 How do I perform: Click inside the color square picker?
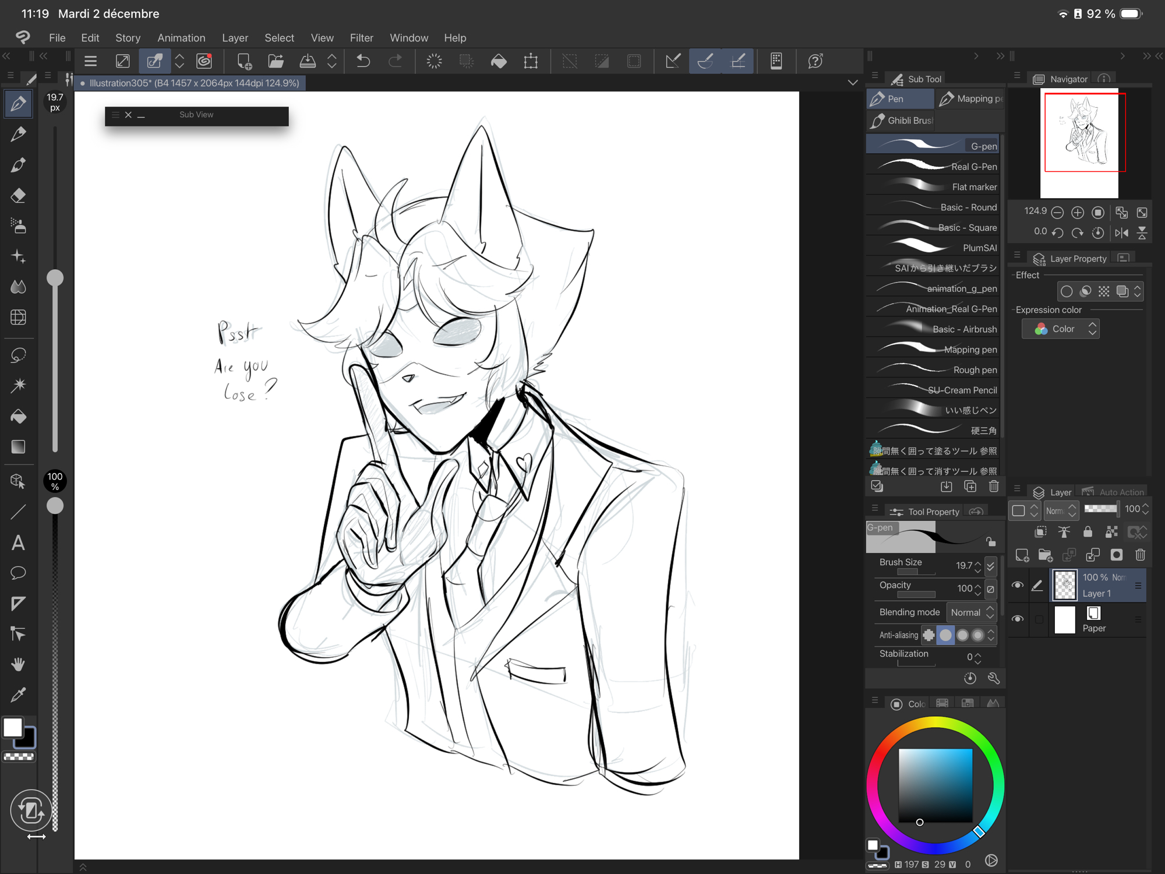(935, 784)
